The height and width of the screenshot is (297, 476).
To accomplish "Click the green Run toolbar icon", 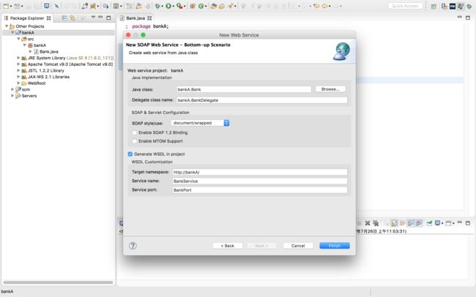I will [x=168, y=6].
